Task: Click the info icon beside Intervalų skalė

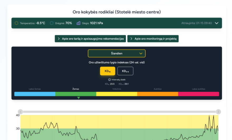Action: (109, 80)
